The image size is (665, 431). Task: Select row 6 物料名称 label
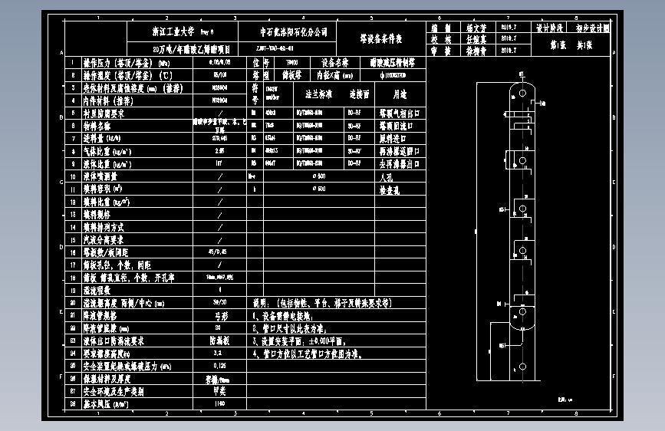(x=97, y=126)
